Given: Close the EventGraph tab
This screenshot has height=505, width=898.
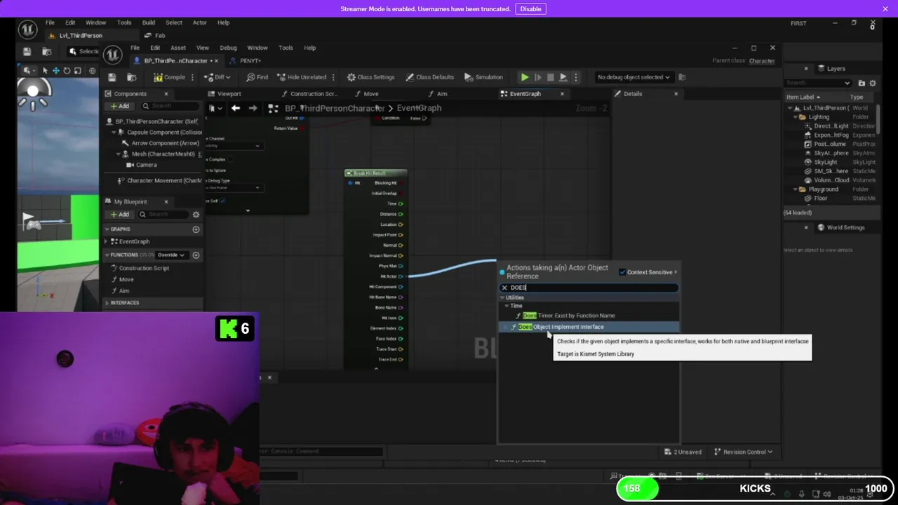Looking at the screenshot, I should (x=562, y=94).
